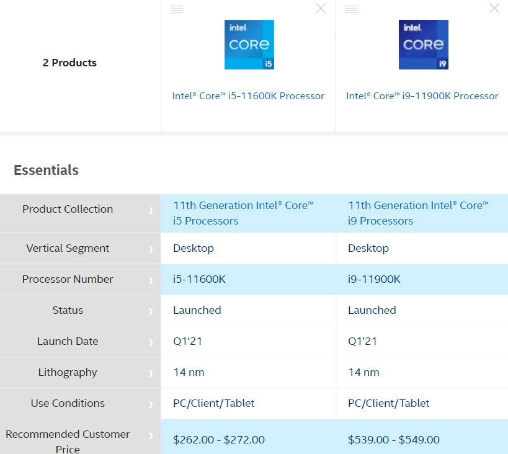Click the Processor Number row label
The width and height of the screenshot is (508, 454).
click(68, 279)
